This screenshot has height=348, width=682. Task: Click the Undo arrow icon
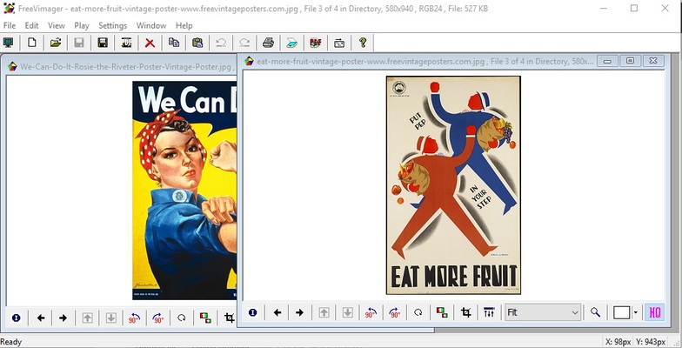pyautogui.click(x=221, y=43)
